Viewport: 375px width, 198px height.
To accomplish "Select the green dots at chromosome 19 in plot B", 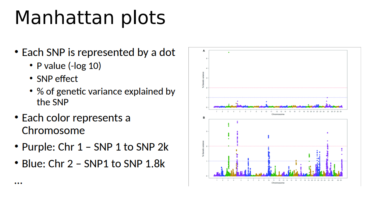I will 309,155.
